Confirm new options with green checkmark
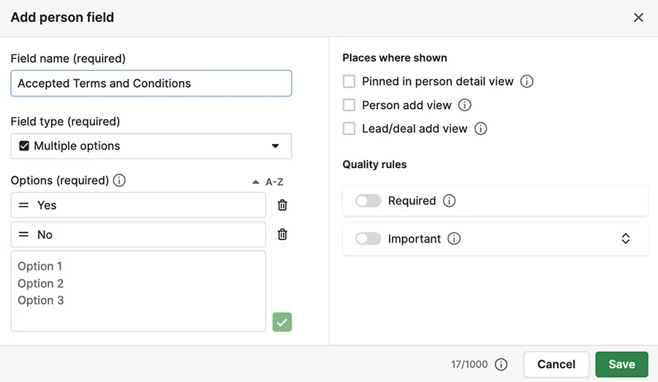The width and height of the screenshot is (658, 382). click(x=282, y=322)
